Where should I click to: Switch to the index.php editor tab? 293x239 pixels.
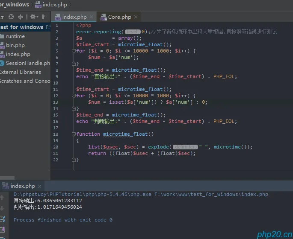[x=74, y=17]
